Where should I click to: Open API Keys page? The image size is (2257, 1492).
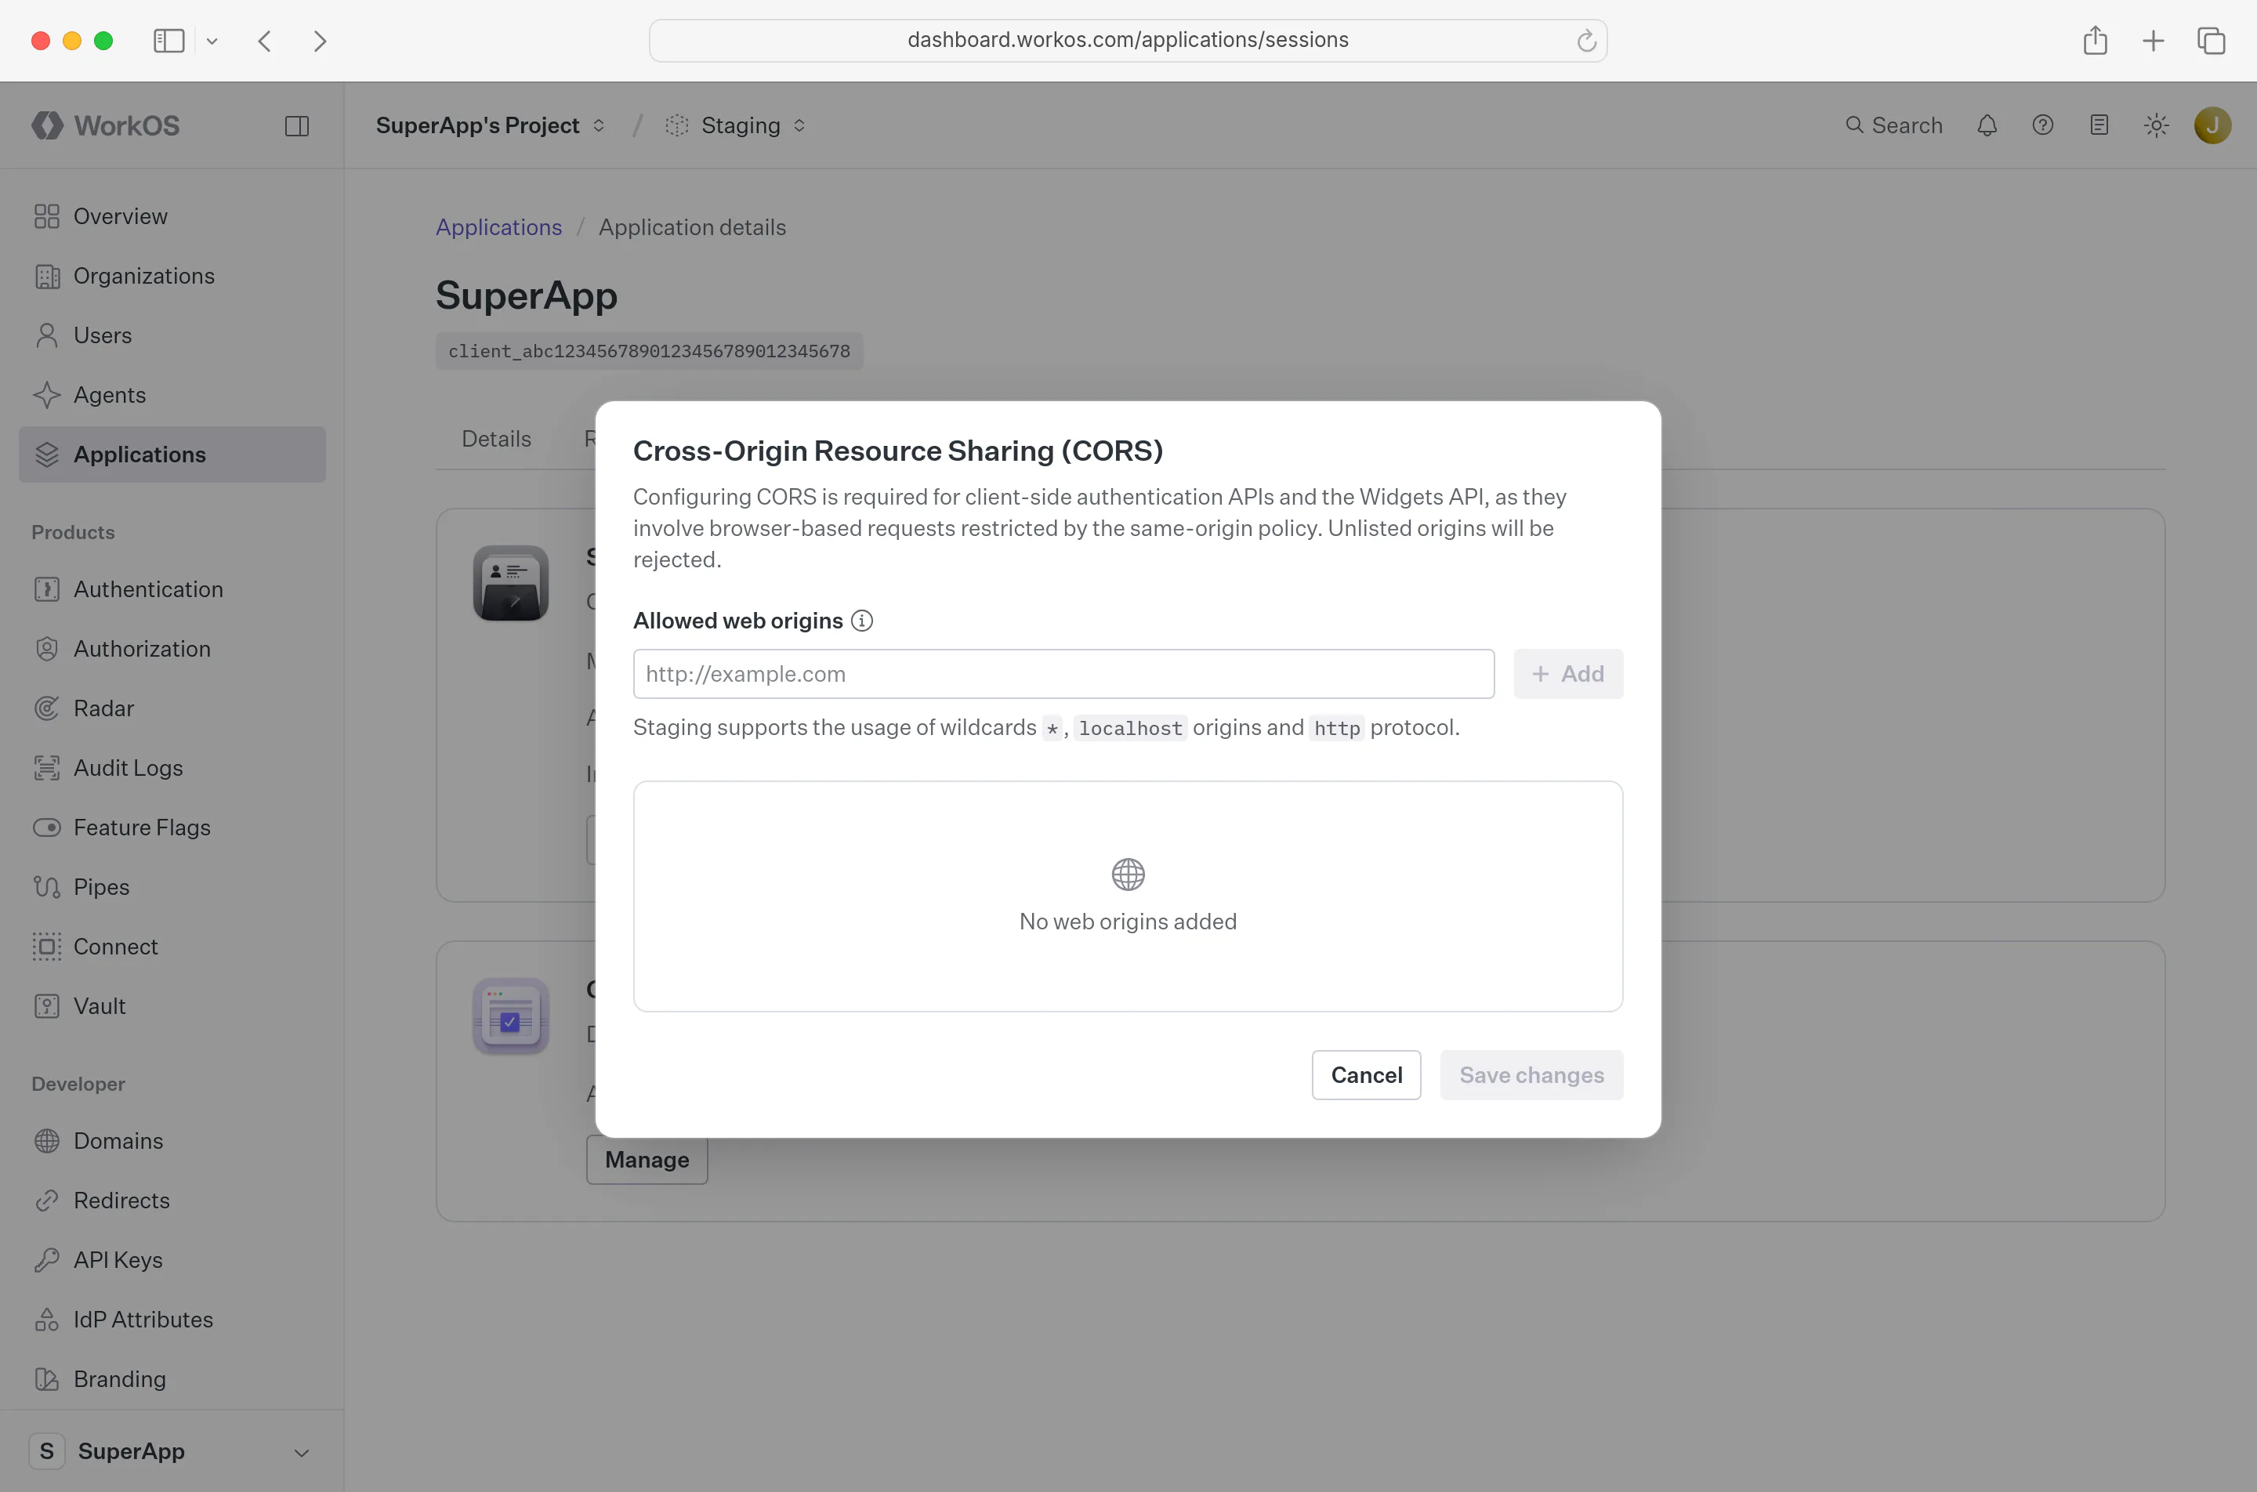pyautogui.click(x=172, y=1260)
